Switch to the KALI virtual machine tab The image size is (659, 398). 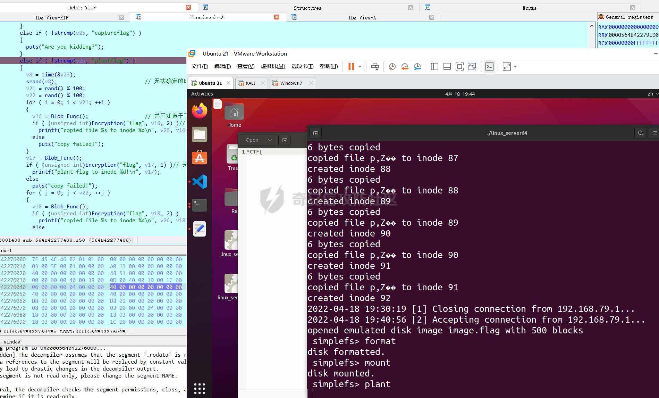pos(250,83)
